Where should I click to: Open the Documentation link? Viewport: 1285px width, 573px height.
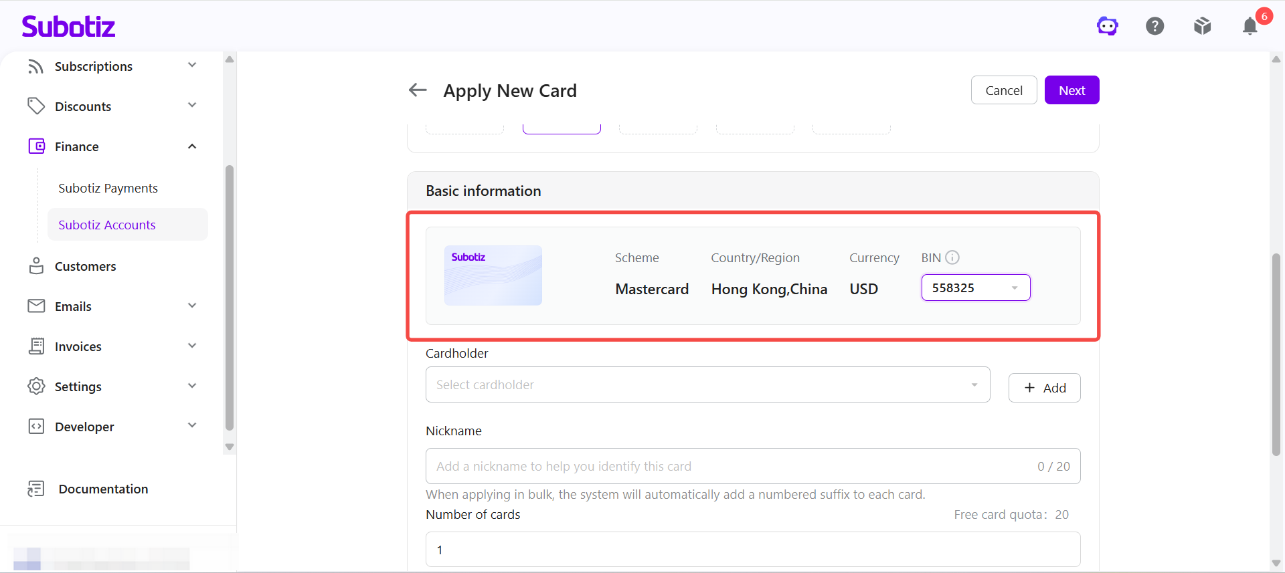coord(104,489)
